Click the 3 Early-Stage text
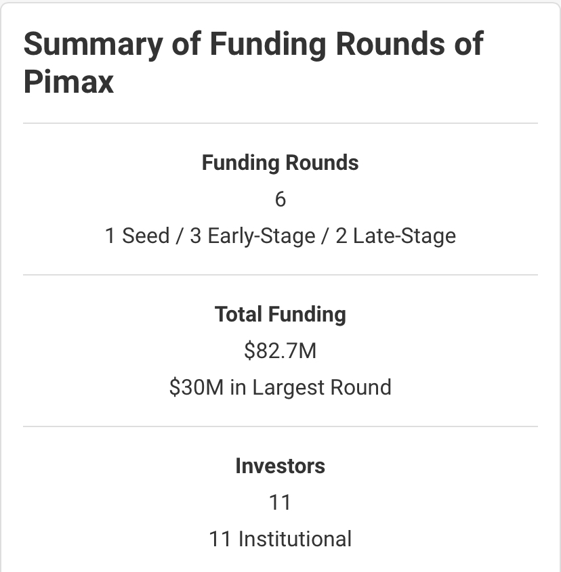This screenshot has height=572, width=561. click(x=252, y=236)
